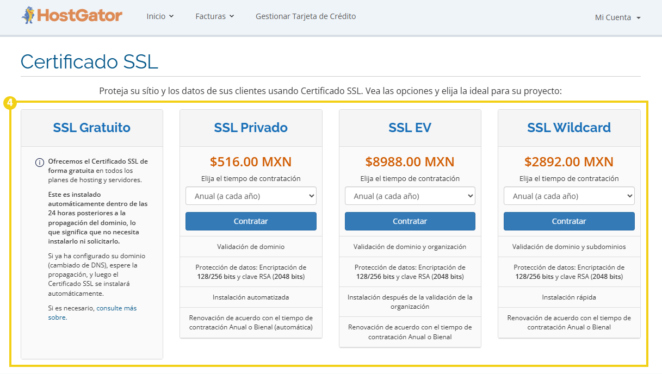Click 'Validación de dominio y subdominios' text
662x374 pixels.
point(569,247)
